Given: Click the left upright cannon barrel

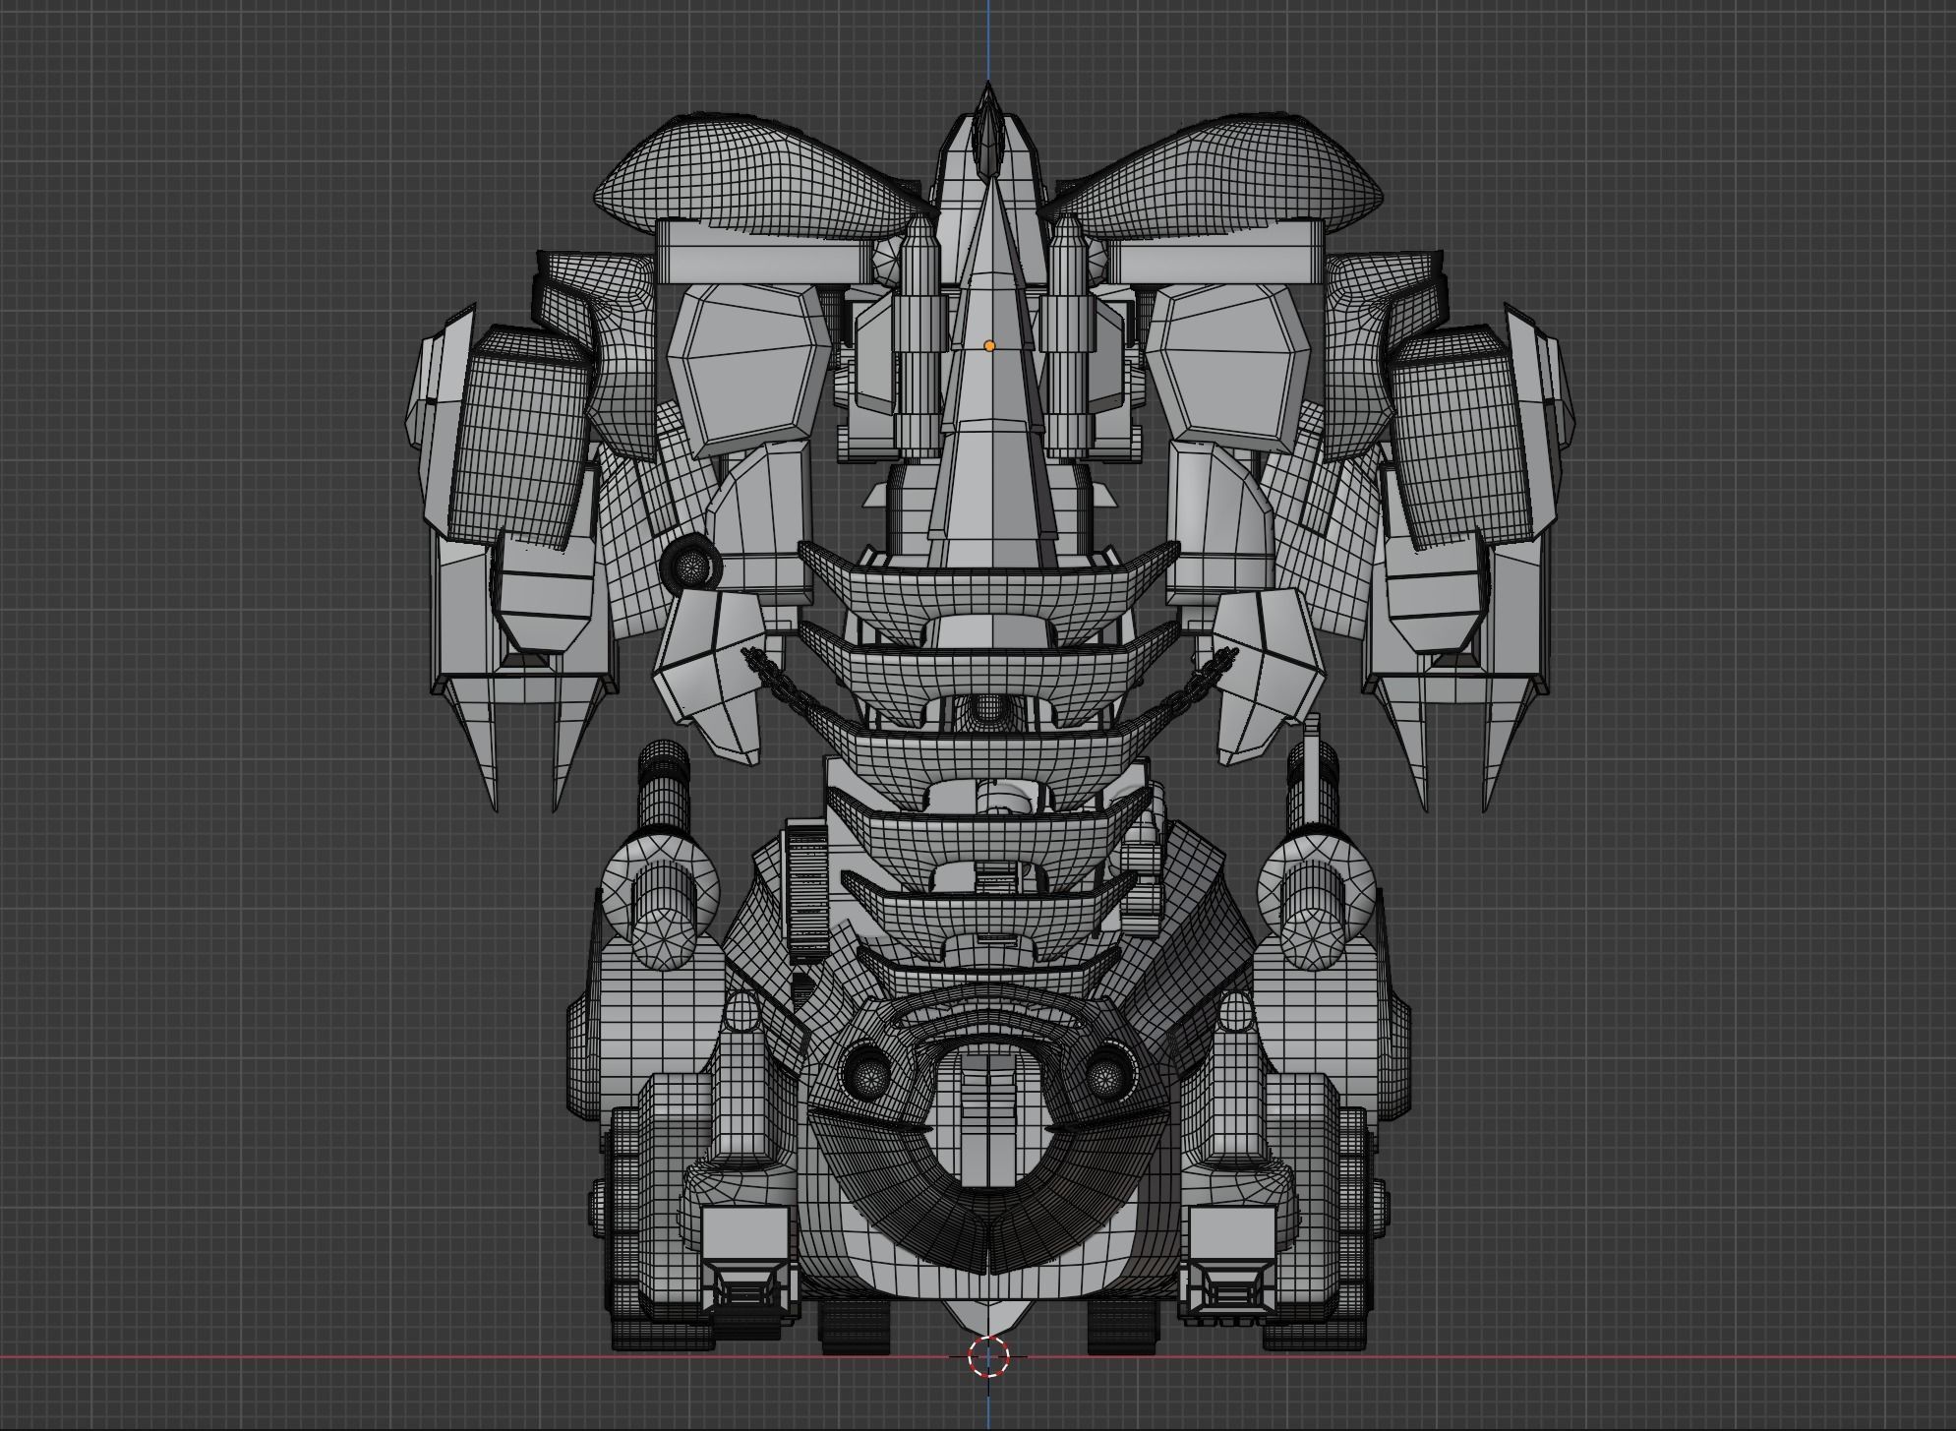Looking at the screenshot, I should pyautogui.click(x=665, y=797).
